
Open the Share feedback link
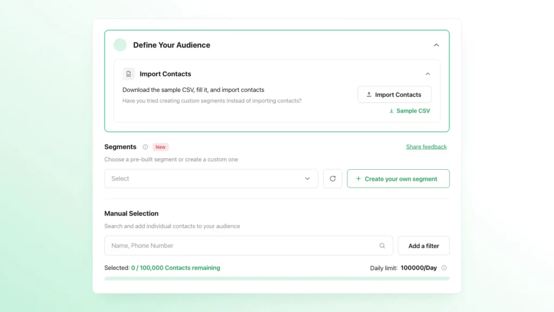(x=426, y=147)
